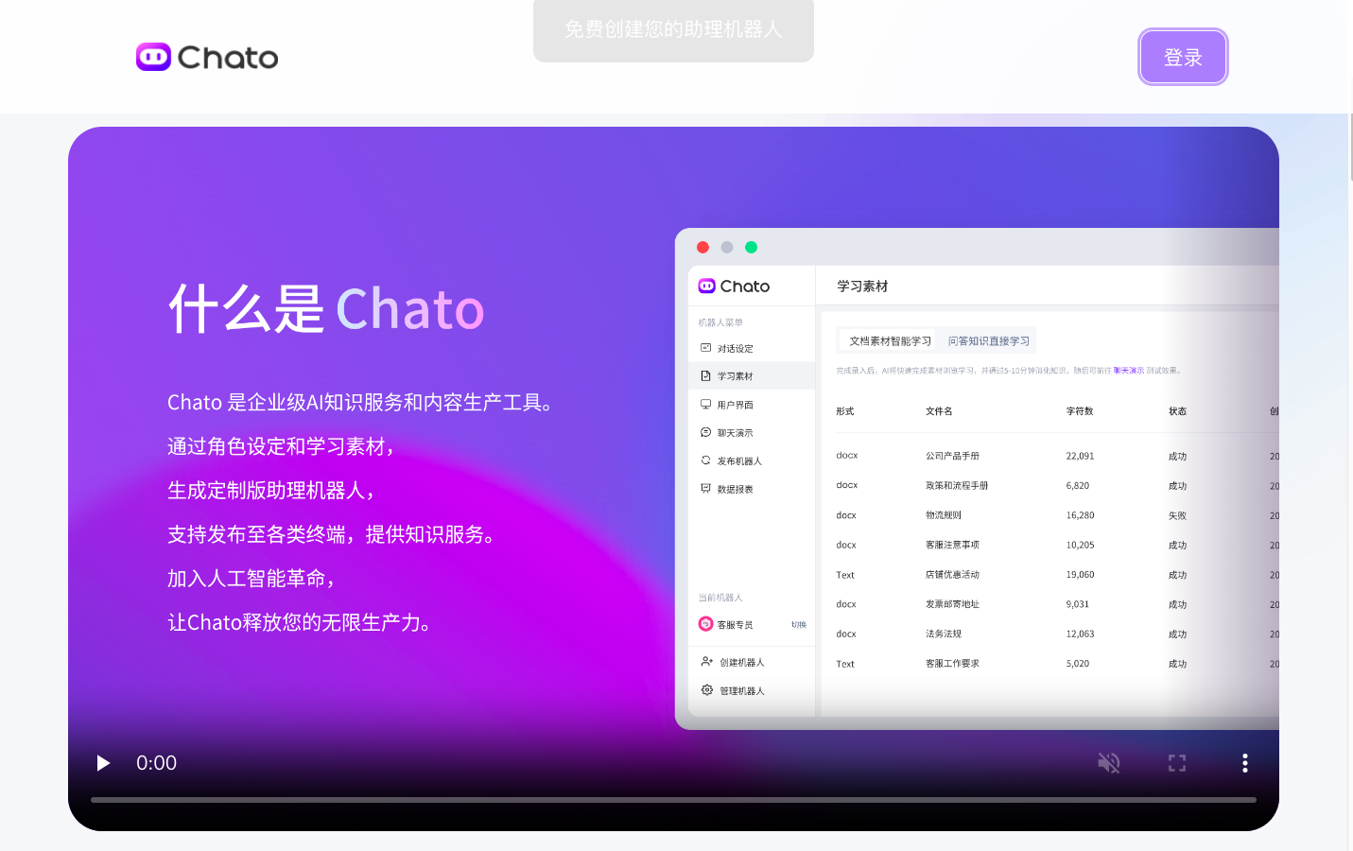Click the line 通过角色设定和学习素材

(x=280, y=446)
